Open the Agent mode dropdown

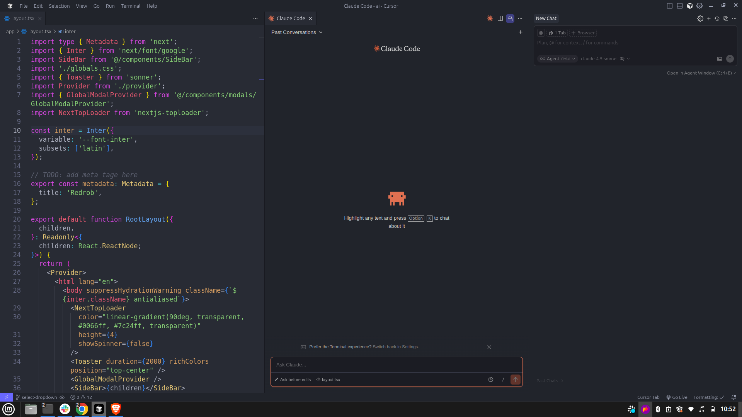coord(556,59)
